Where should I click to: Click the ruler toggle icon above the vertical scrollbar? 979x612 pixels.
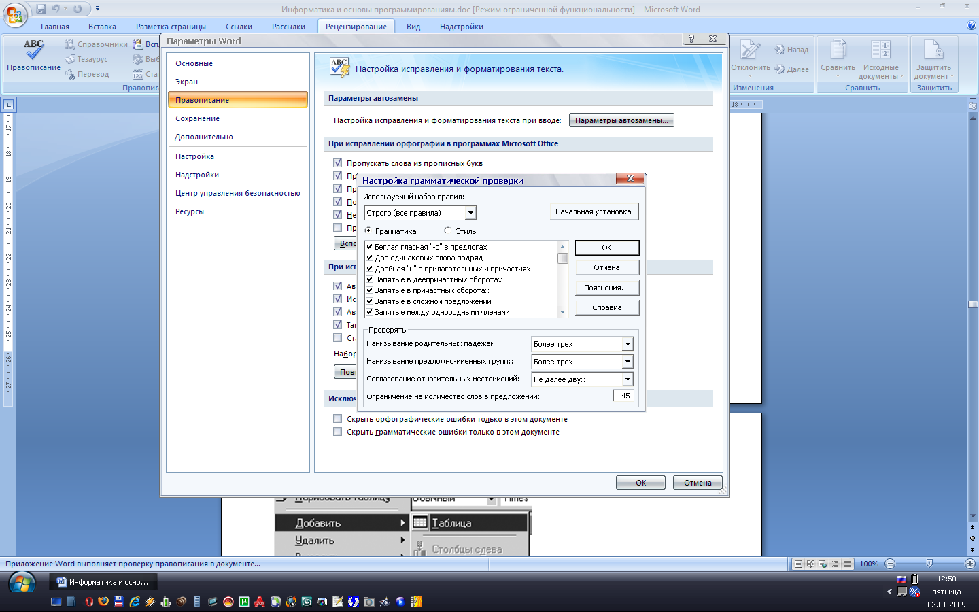pos(973,105)
